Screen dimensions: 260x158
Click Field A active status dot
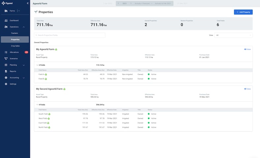click(149, 74)
